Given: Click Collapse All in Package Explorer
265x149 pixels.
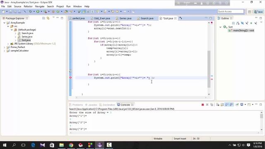Looking at the screenshot, I should [43, 18].
